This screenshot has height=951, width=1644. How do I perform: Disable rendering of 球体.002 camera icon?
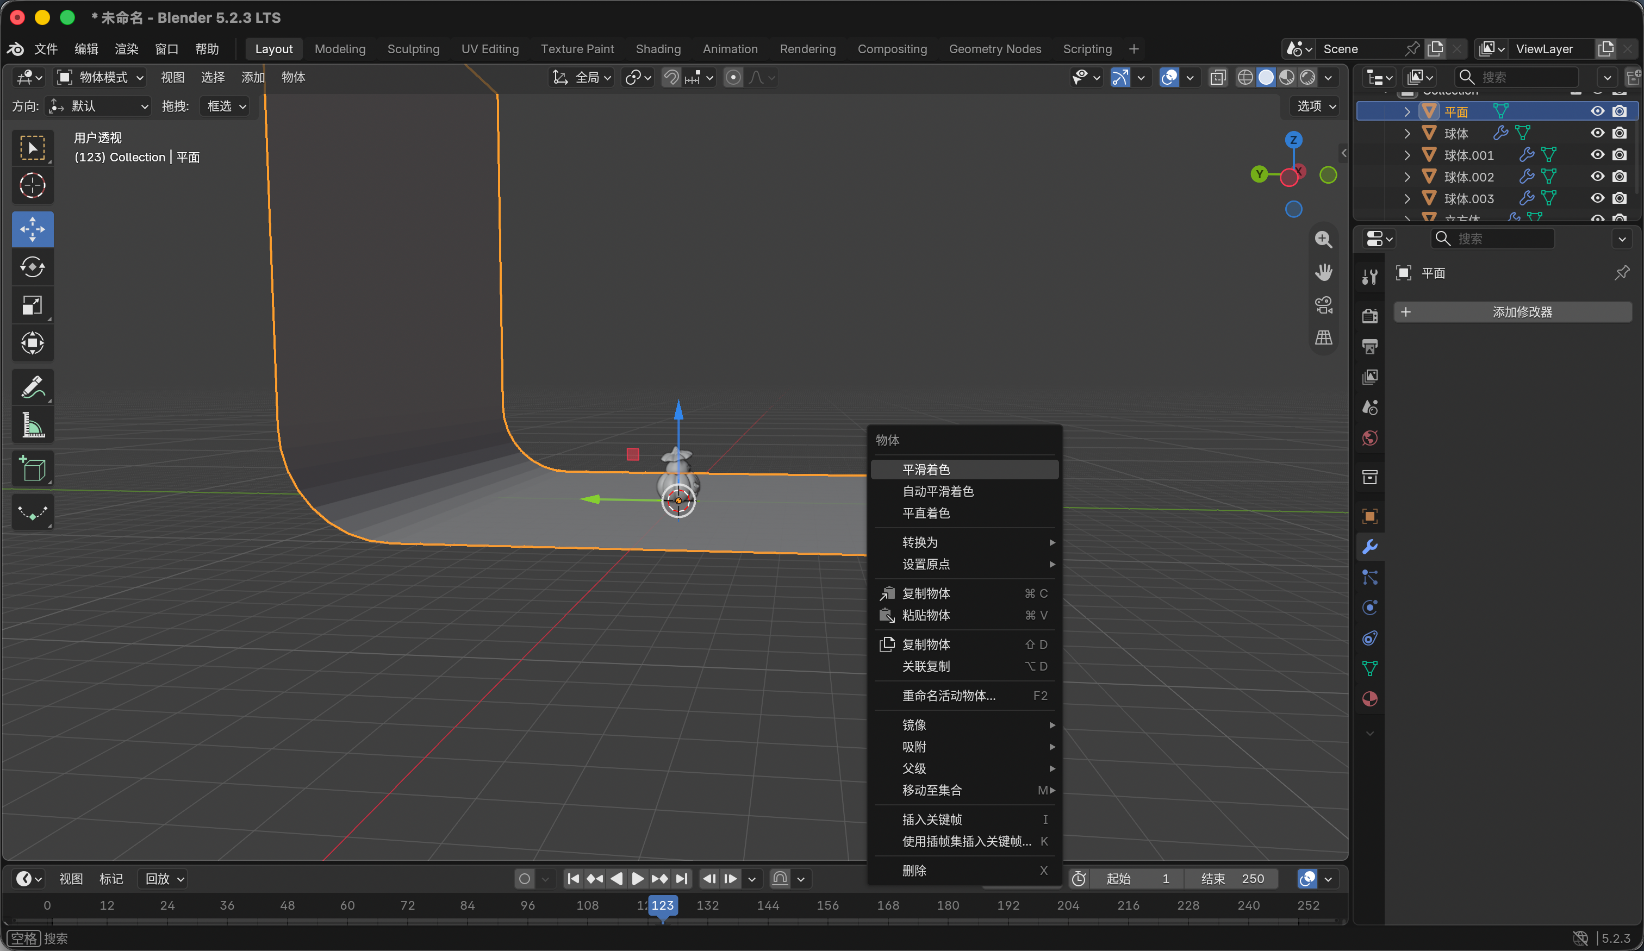[x=1619, y=176]
